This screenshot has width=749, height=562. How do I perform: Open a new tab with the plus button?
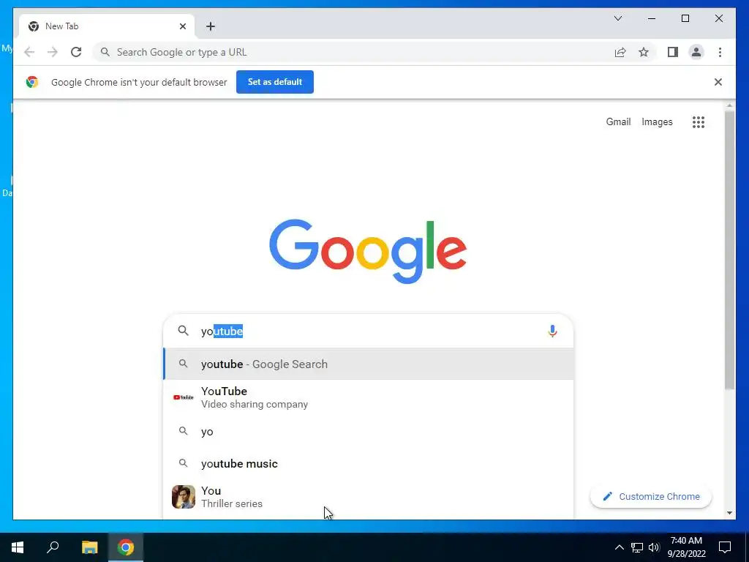click(x=211, y=26)
